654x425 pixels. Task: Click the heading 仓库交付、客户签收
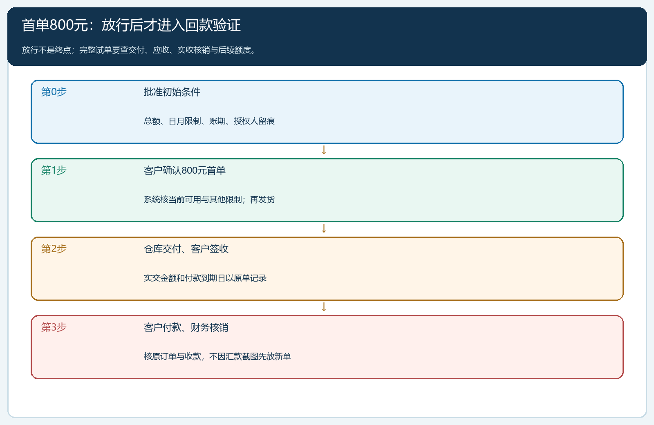pyautogui.click(x=186, y=249)
